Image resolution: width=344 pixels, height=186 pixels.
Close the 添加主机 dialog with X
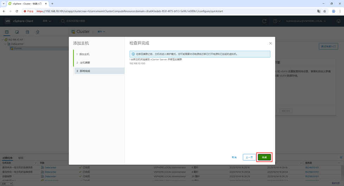click(270, 43)
